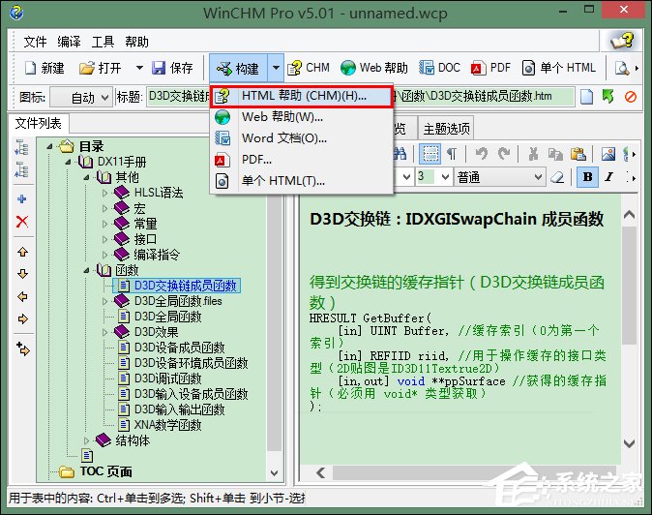This screenshot has width=652, height=515.
Task: Click the Undo icon in editor toolbar
Action: click(481, 154)
